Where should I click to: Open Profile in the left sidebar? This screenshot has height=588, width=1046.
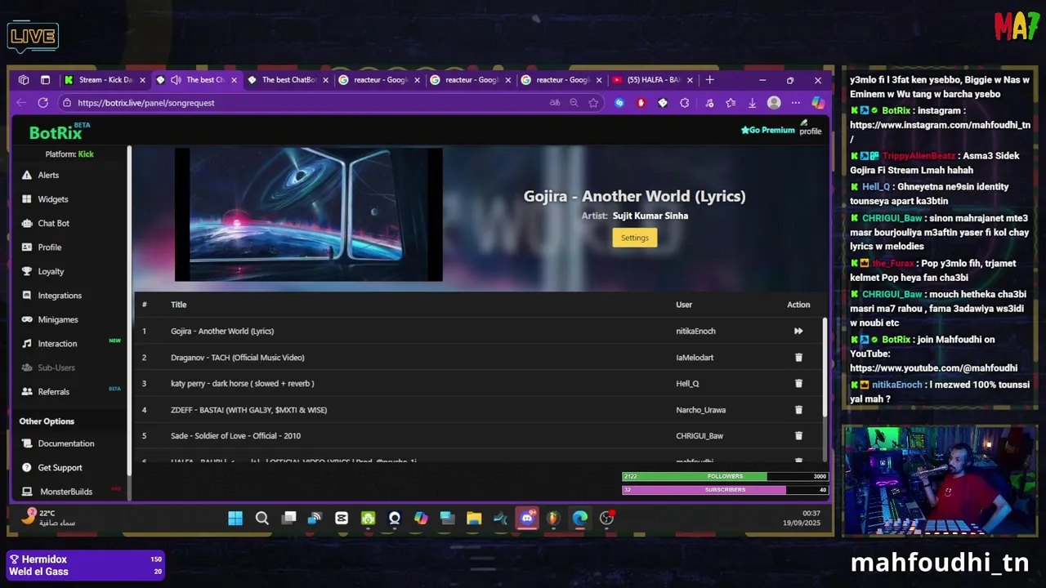(x=49, y=247)
